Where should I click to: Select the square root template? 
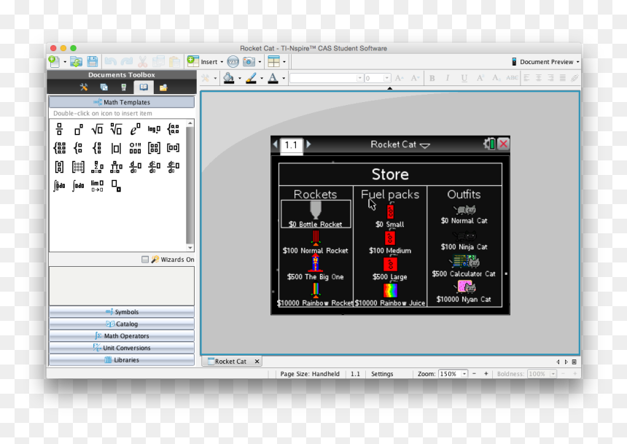(x=97, y=129)
